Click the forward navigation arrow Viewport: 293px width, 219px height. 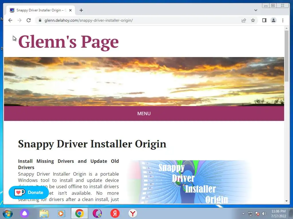coord(19,20)
